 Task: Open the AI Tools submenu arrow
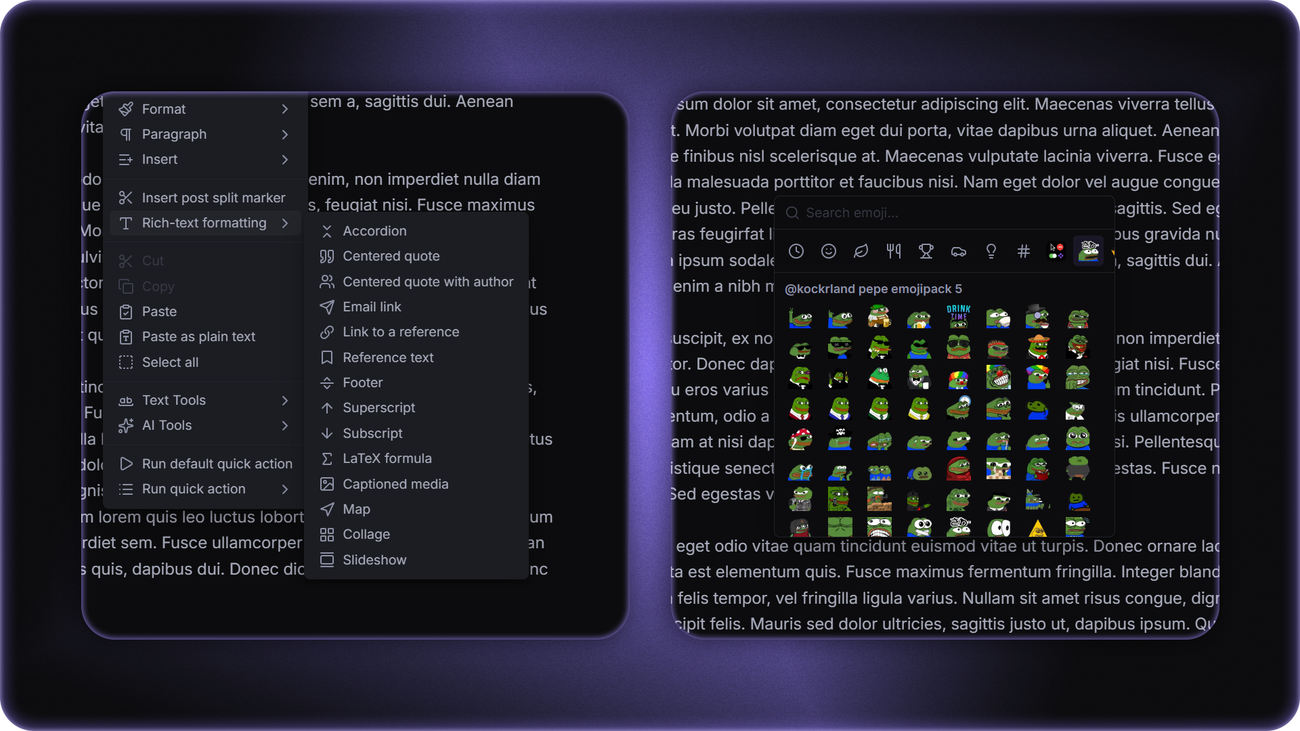pos(285,425)
